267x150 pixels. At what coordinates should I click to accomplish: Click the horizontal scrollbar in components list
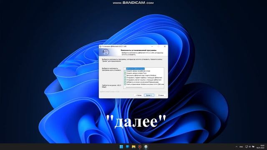tap(134, 87)
